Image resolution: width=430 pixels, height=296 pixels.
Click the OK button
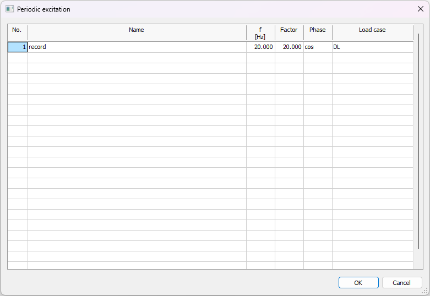pos(358,283)
